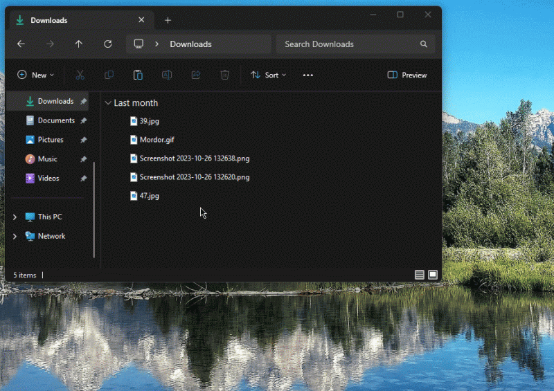Viewport: 554px width, 391px height.
Task: Click the 5 items status text
Action: [x=25, y=275]
